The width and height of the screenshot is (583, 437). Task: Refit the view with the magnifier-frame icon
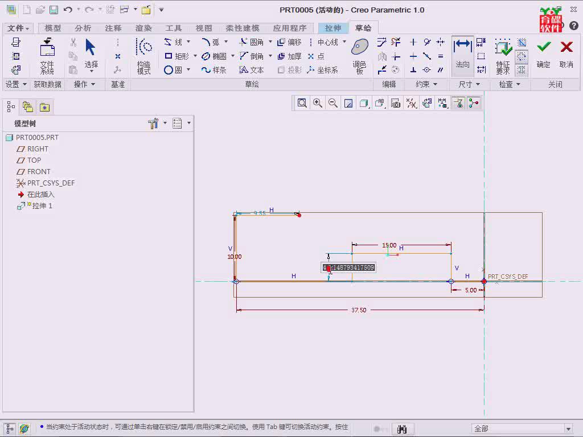click(x=302, y=103)
